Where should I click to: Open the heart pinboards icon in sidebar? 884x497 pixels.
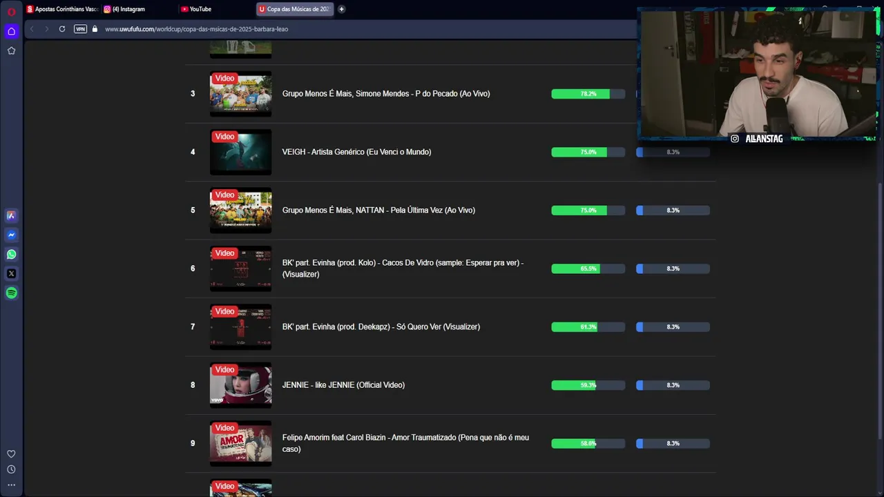(11, 454)
